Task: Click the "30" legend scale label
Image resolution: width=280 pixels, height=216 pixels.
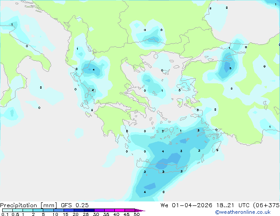Action: (x=96, y=214)
